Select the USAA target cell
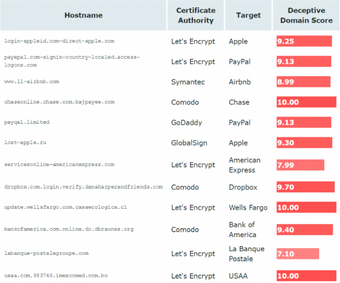340x283 pixels. (238, 276)
